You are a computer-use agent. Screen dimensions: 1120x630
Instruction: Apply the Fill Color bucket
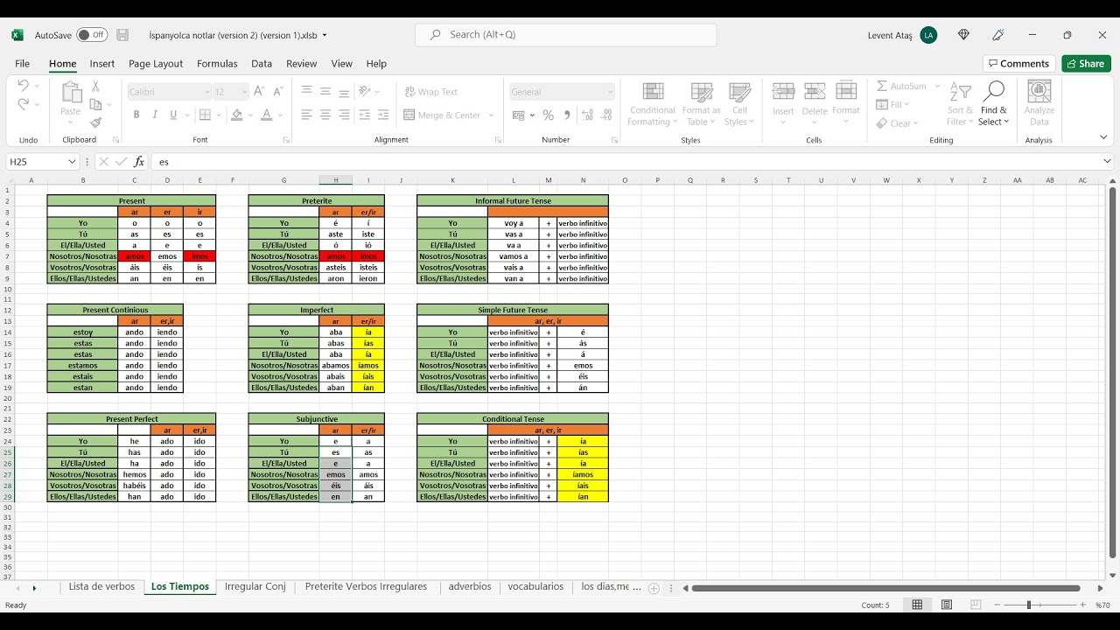click(236, 115)
